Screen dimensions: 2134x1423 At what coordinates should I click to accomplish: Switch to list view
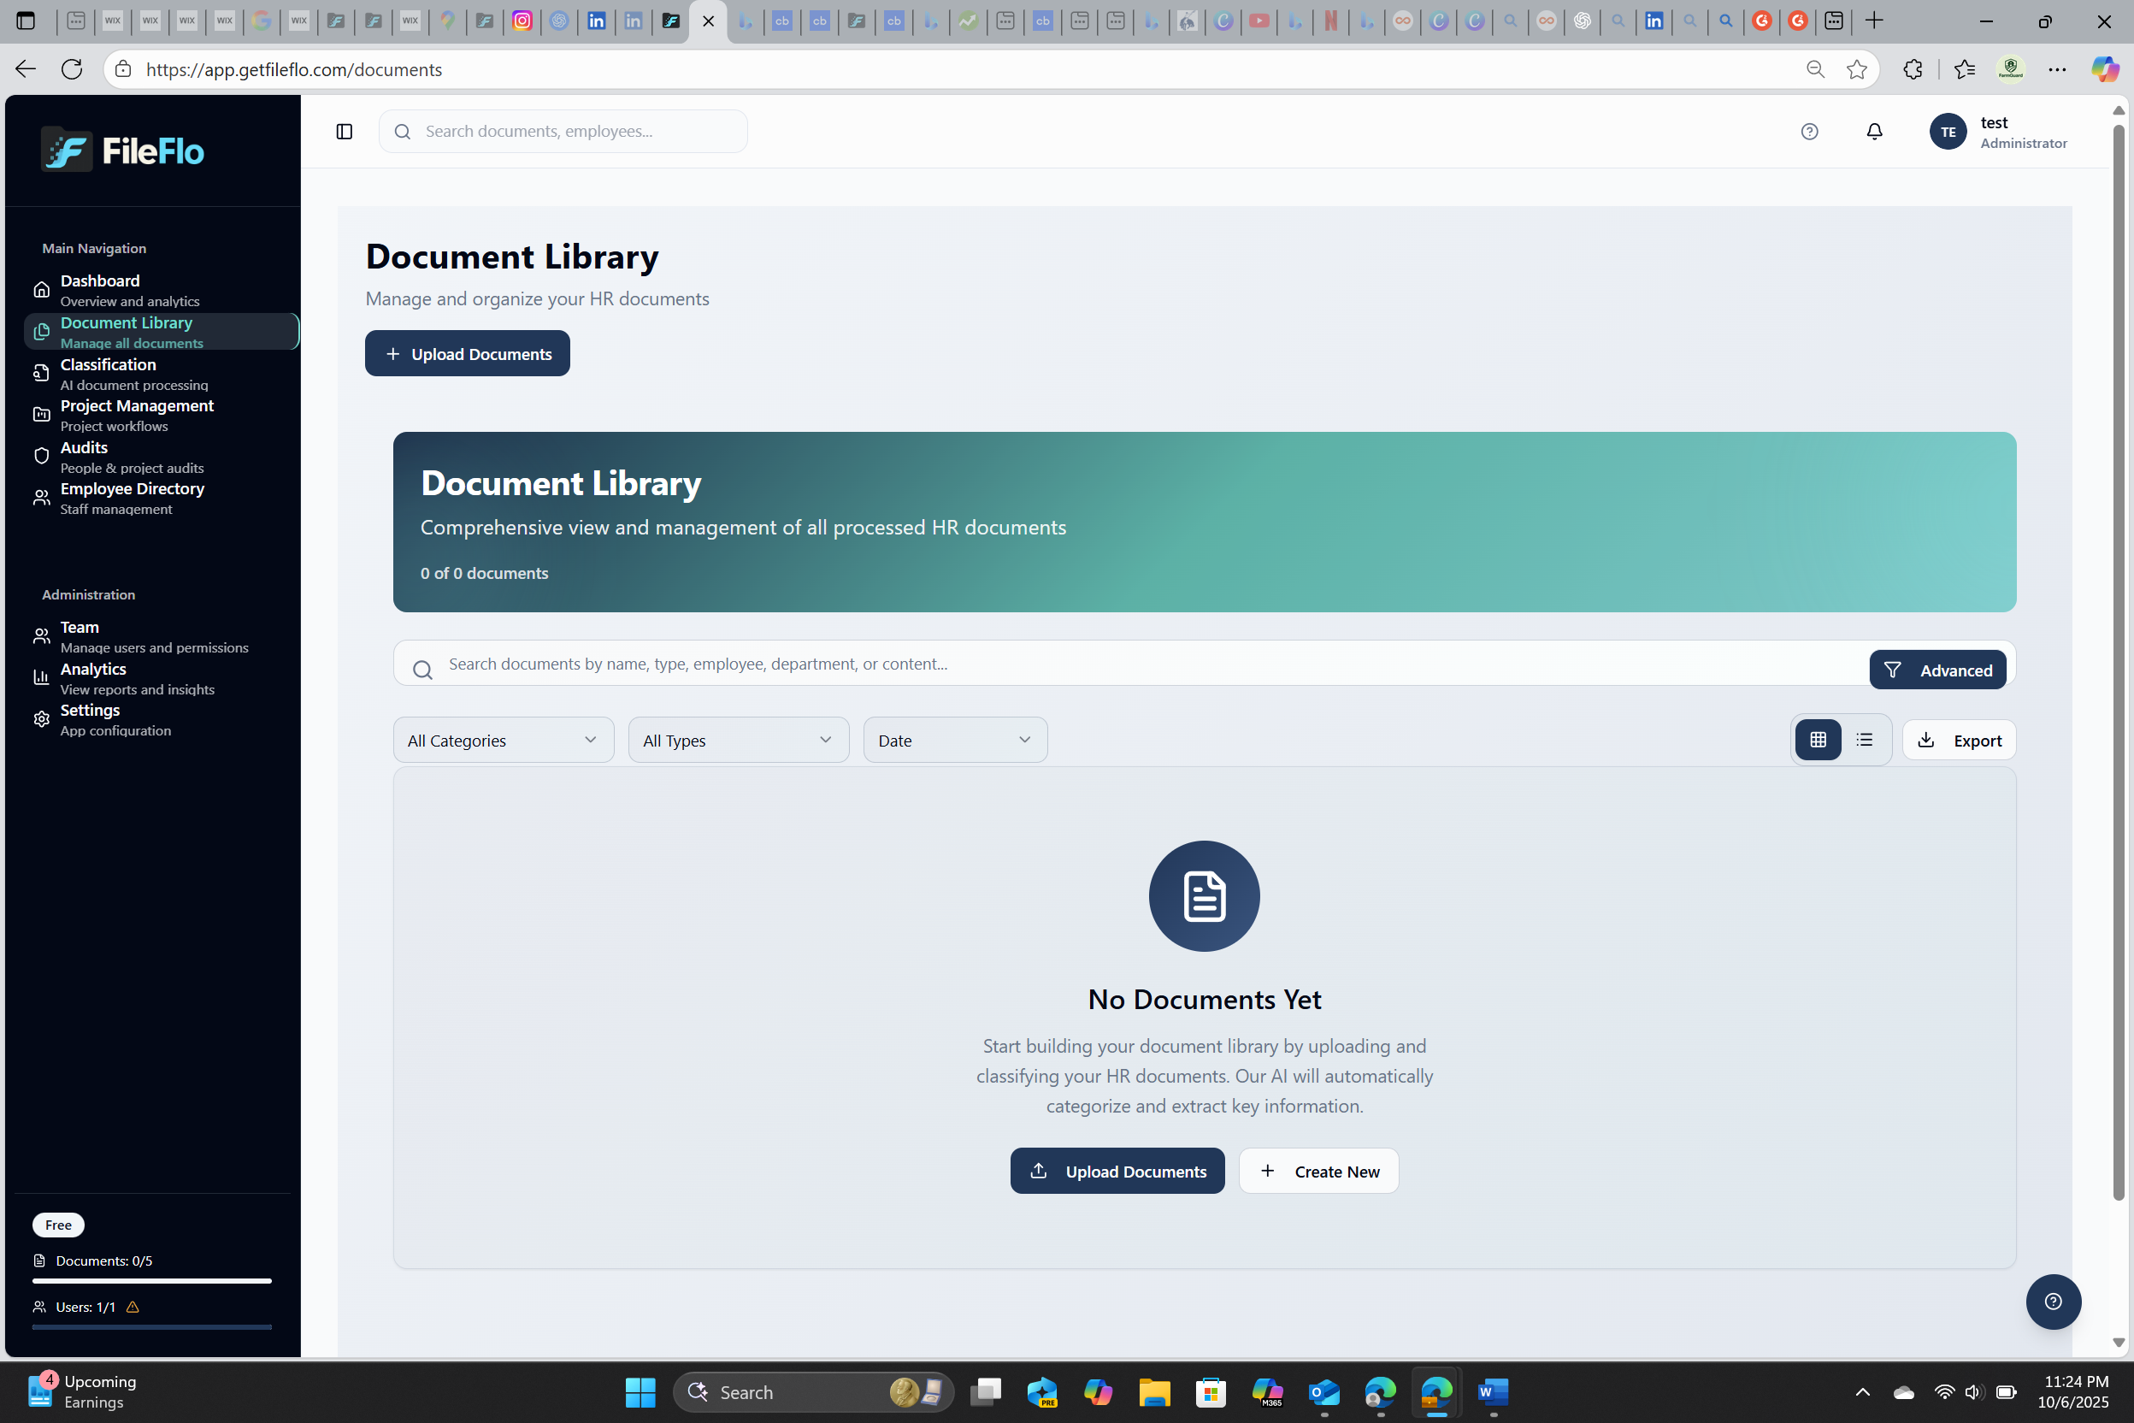tap(1865, 740)
